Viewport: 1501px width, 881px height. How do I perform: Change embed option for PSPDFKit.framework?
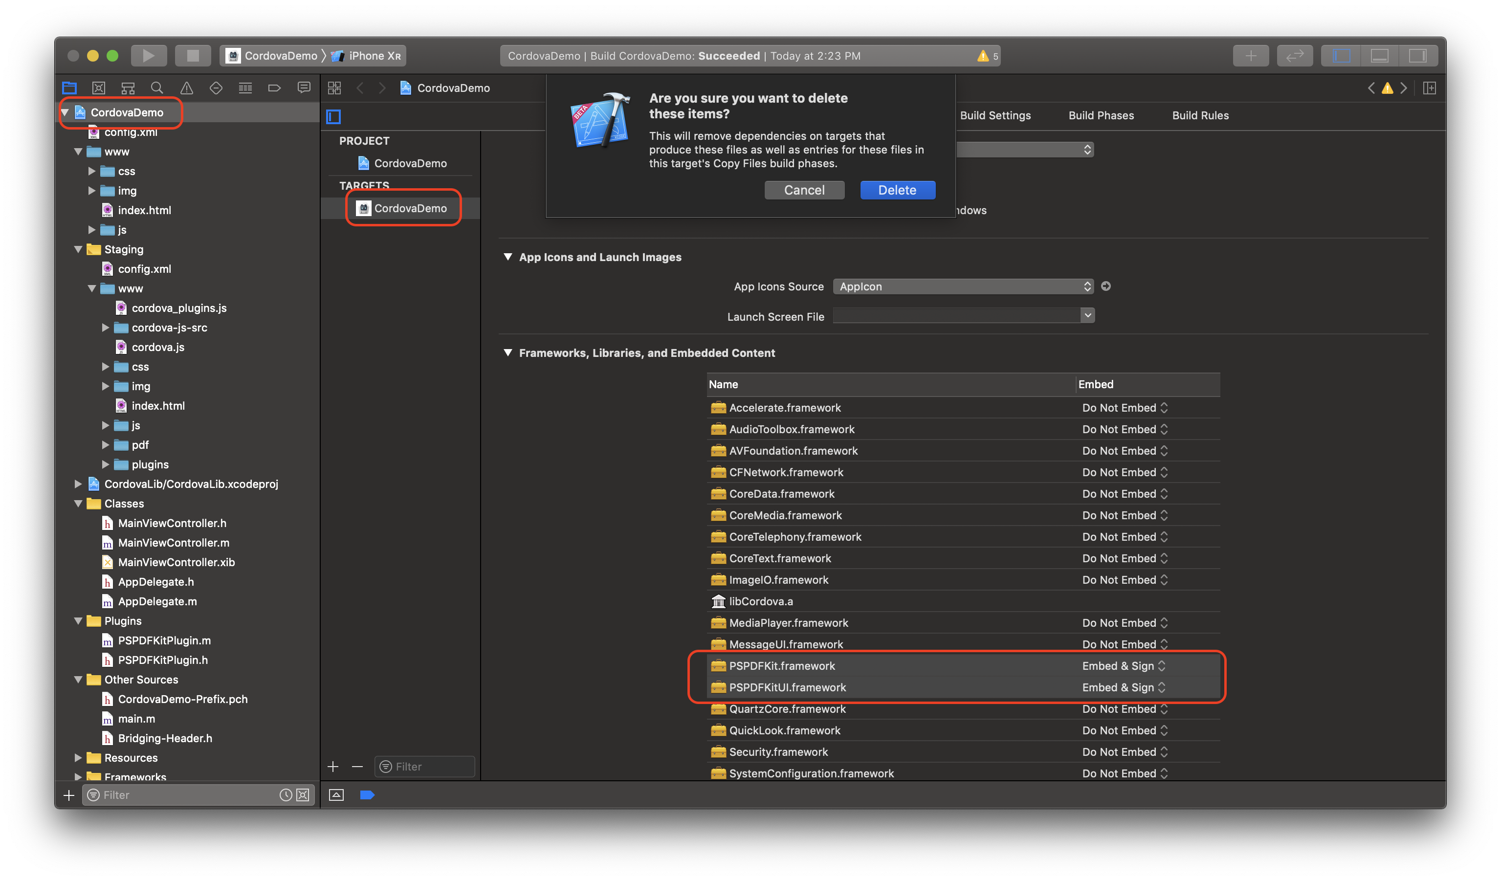coord(1124,666)
